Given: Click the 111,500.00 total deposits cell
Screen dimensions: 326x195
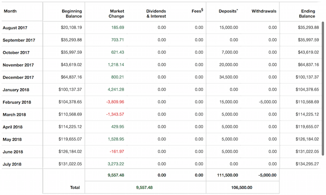Looking at the screenshot, I should [227, 175].
